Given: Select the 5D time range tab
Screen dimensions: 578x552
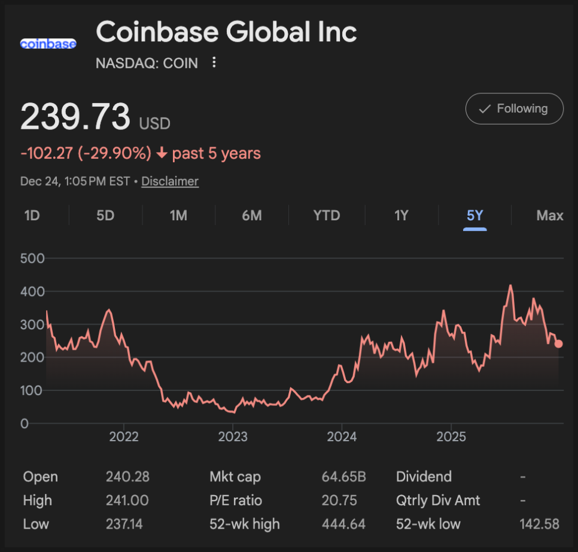Looking at the screenshot, I should click(105, 216).
